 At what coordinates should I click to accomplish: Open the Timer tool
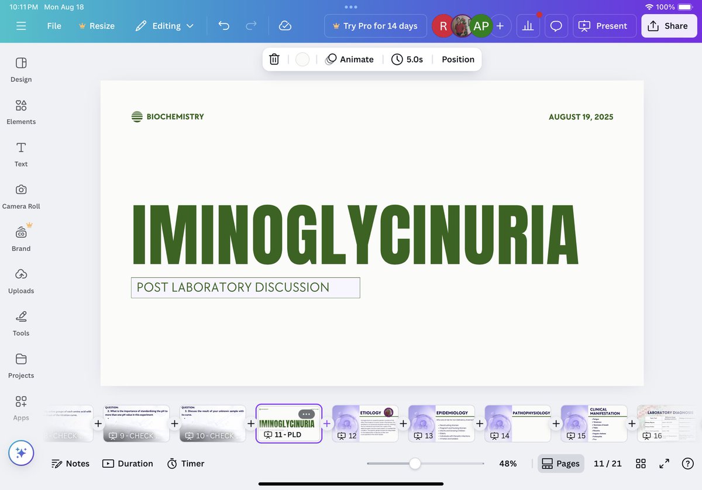[185, 463]
